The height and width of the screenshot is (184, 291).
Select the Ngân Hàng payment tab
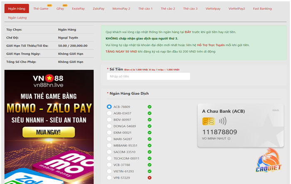(x=17, y=9)
